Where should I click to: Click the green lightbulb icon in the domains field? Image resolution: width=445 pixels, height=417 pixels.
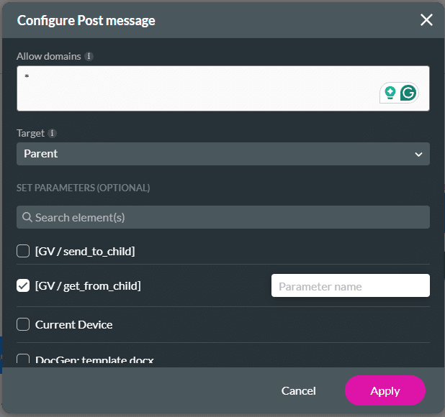point(390,92)
